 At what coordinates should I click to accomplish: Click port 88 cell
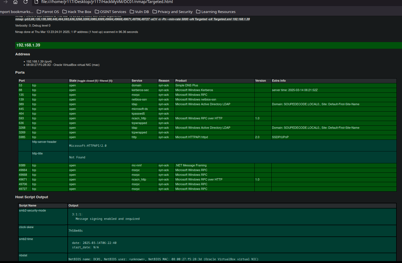pos(25,90)
